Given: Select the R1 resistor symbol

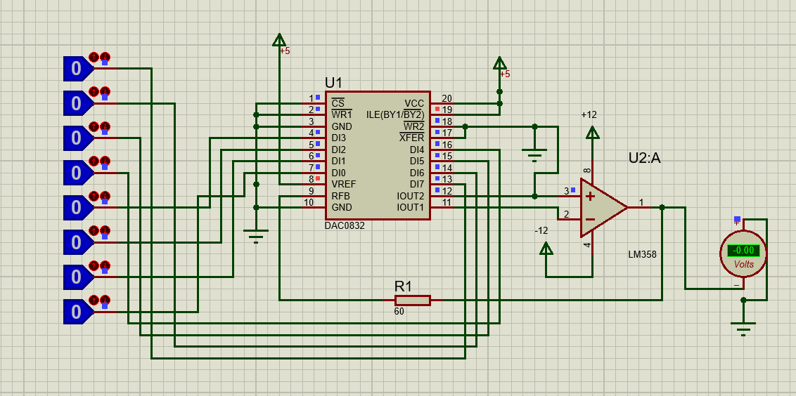Looking at the screenshot, I should click(x=413, y=301).
